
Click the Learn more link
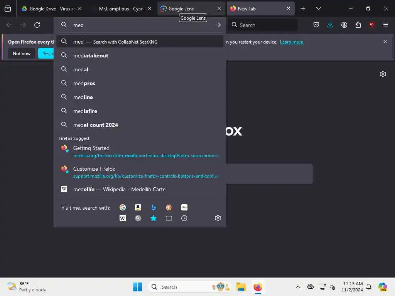click(x=292, y=42)
